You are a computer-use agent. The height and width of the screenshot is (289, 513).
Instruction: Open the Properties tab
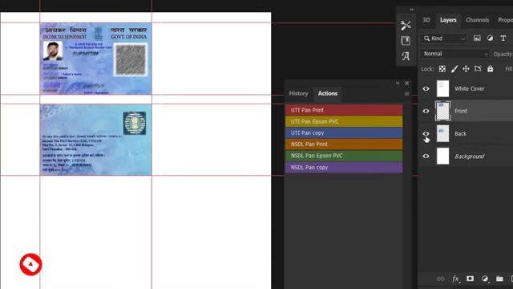coord(505,20)
